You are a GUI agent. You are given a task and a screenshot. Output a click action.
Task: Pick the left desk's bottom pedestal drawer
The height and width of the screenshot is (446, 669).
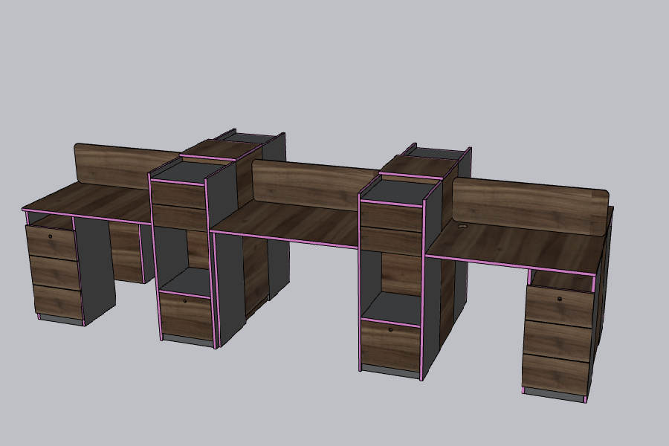pyautogui.click(x=56, y=301)
